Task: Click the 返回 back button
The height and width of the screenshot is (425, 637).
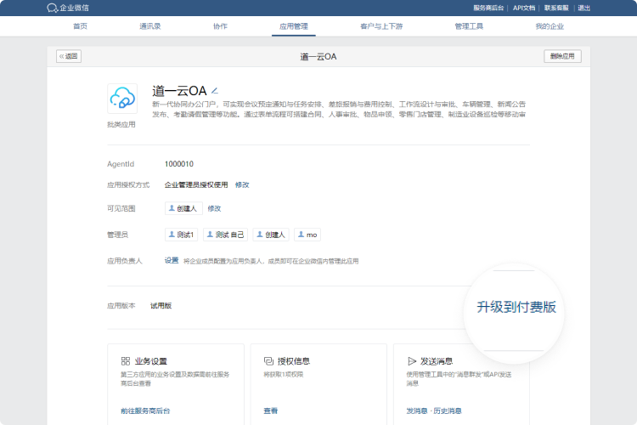Action: pos(69,56)
